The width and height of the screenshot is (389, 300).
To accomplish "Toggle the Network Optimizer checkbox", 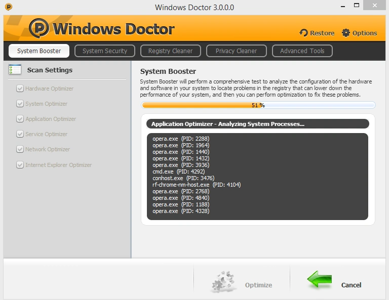I will (20, 149).
